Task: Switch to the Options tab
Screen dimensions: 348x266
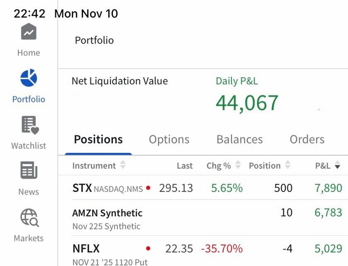Action: coord(169,139)
